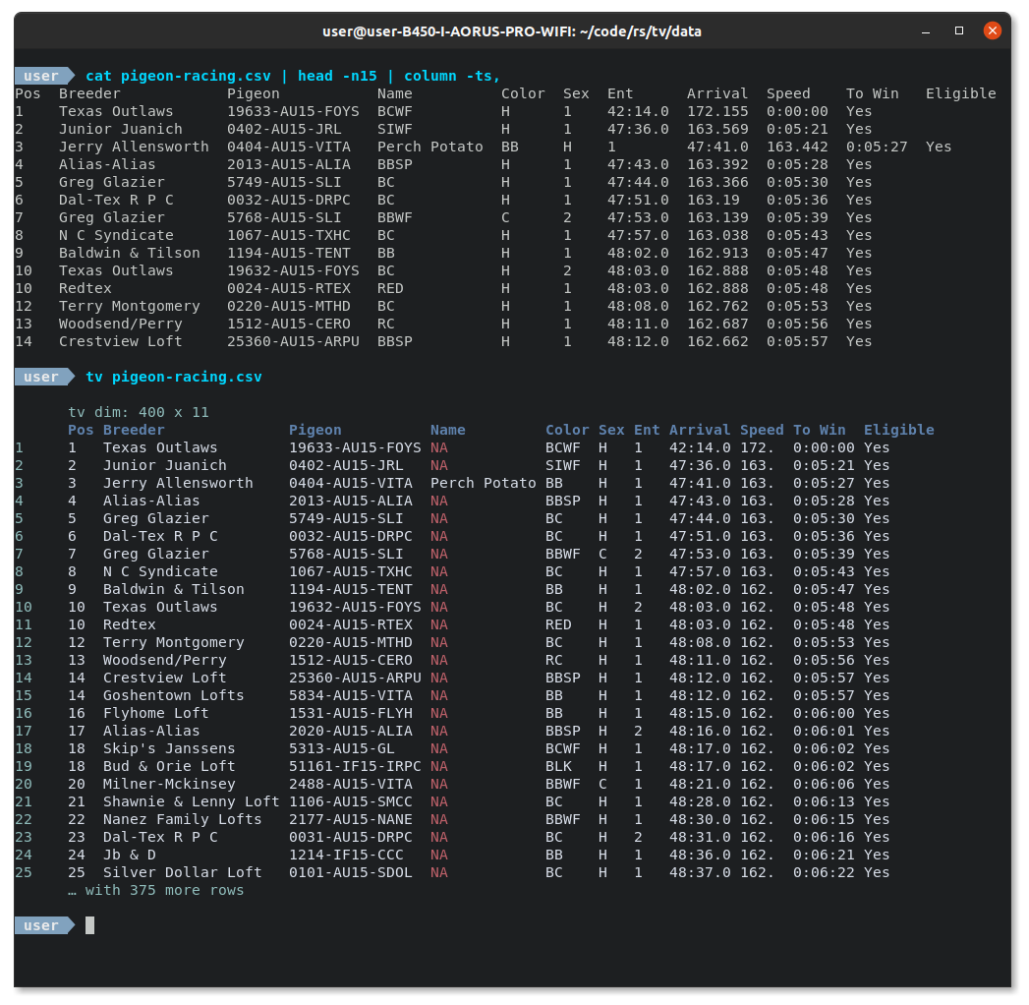Click 'Nanez Family Lofts' breeder name
The height and width of the screenshot is (1005, 1029).
point(182,820)
